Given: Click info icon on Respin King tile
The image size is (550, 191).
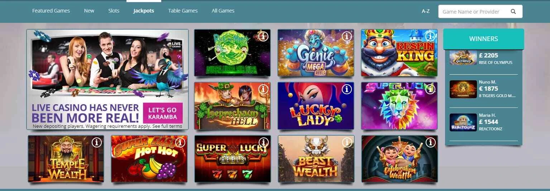Looking at the screenshot, I should (x=430, y=36).
